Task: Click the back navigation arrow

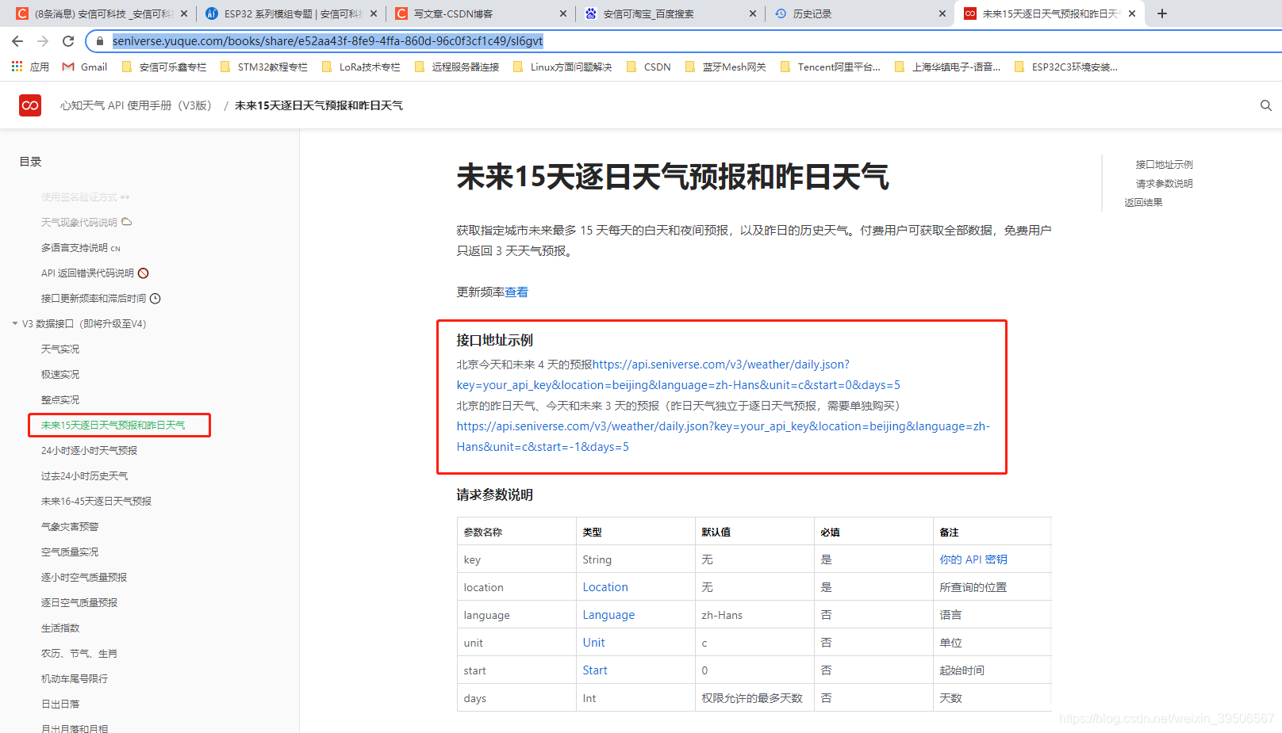Action: (17, 40)
